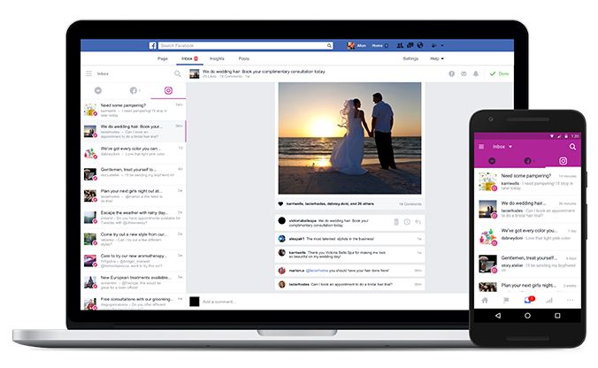Select the Messenger inbox tab icon
This screenshot has width=598, height=368.
(x=97, y=90)
